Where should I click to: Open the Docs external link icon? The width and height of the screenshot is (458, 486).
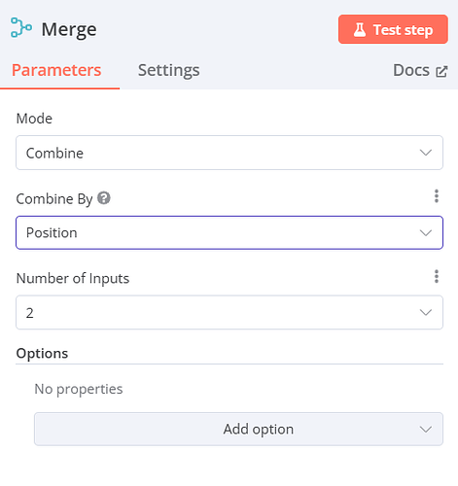441,71
